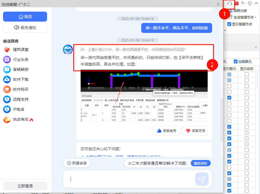Open the 远程支持 remote support icon

(7, 99)
